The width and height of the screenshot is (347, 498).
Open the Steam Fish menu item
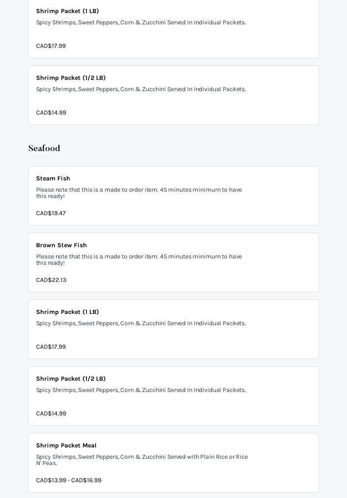tap(53, 179)
